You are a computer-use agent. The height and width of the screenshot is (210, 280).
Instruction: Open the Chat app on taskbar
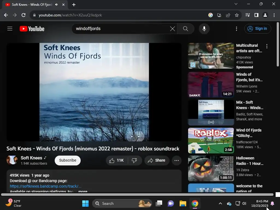pos(171,203)
